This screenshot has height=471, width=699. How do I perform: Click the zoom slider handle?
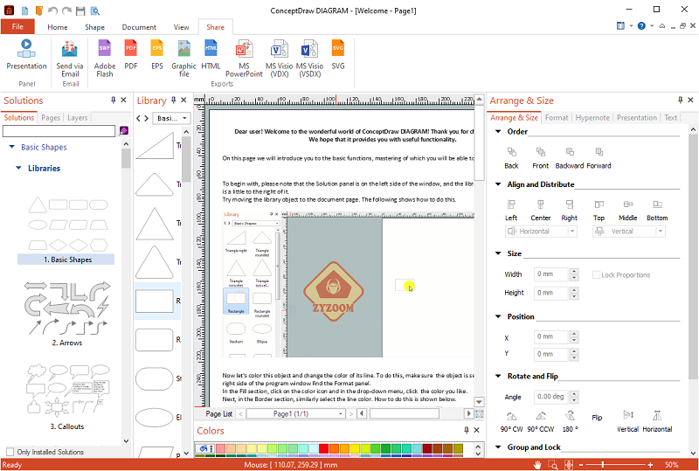click(x=603, y=465)
